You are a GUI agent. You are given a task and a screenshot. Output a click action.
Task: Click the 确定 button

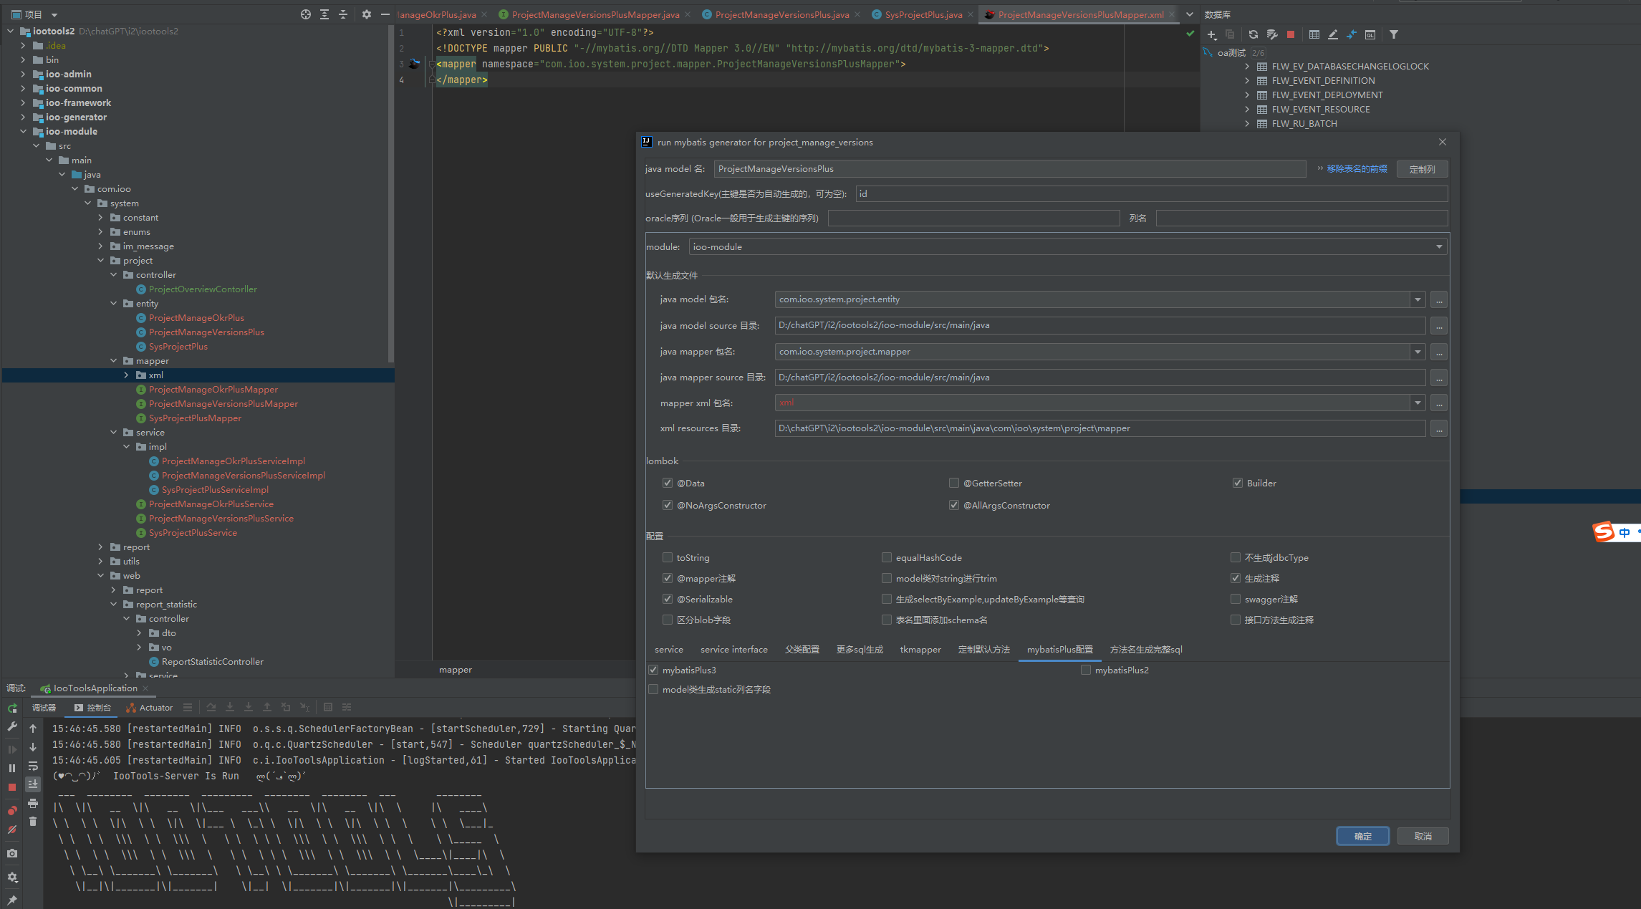point(1362,836)
